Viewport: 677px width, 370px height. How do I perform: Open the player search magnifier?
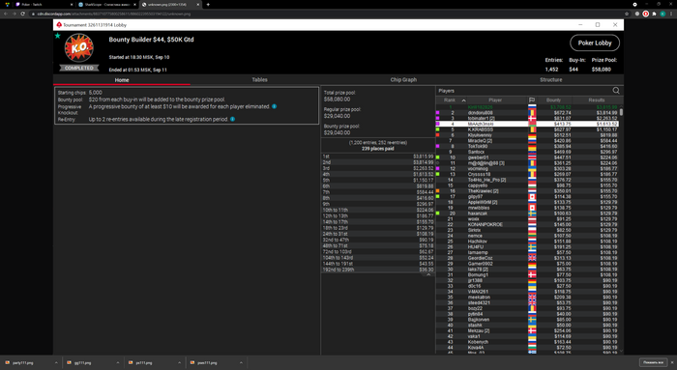click(616, 91)
